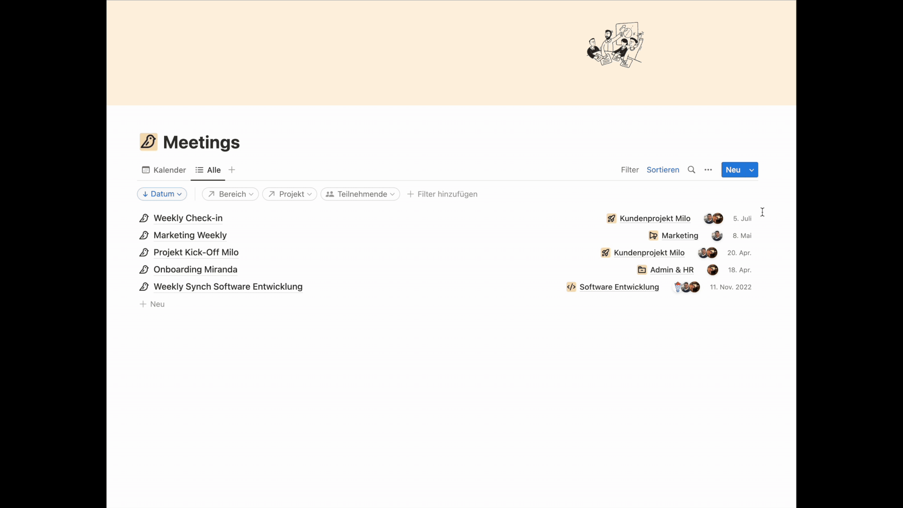Add a new view with plus icon
This screenshot has width=903, height=508.
click(x=231, y=170)
